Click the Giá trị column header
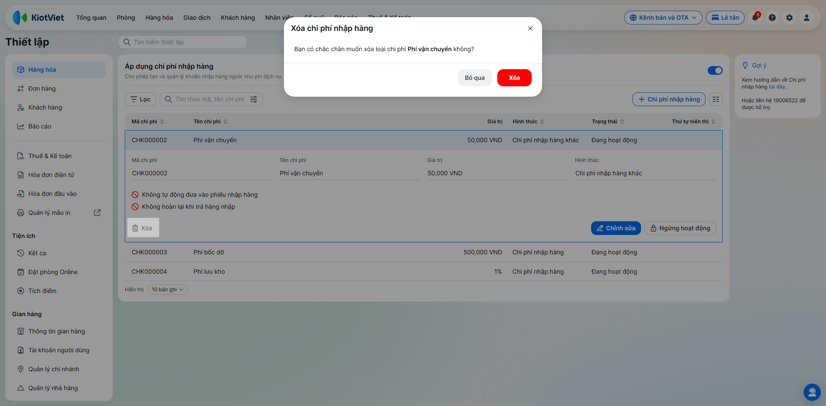826x406 pixels. click(495, 122)
